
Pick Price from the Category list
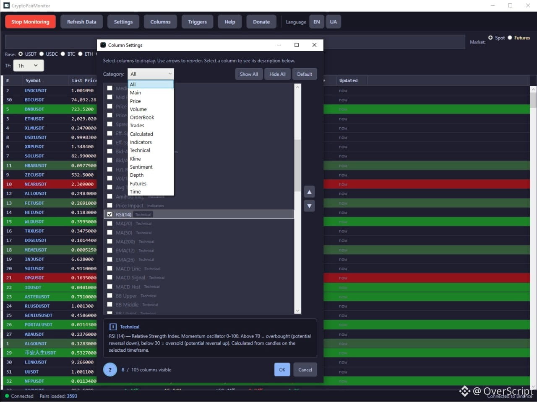(x=151, y=101)
